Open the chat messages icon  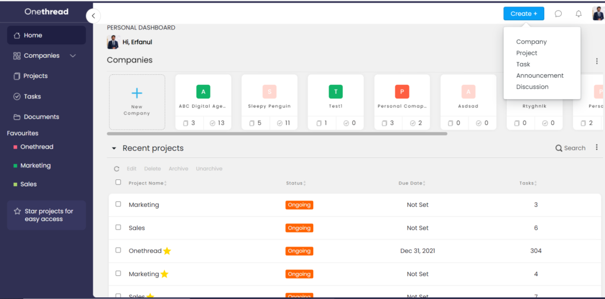(x=558, y=14)
